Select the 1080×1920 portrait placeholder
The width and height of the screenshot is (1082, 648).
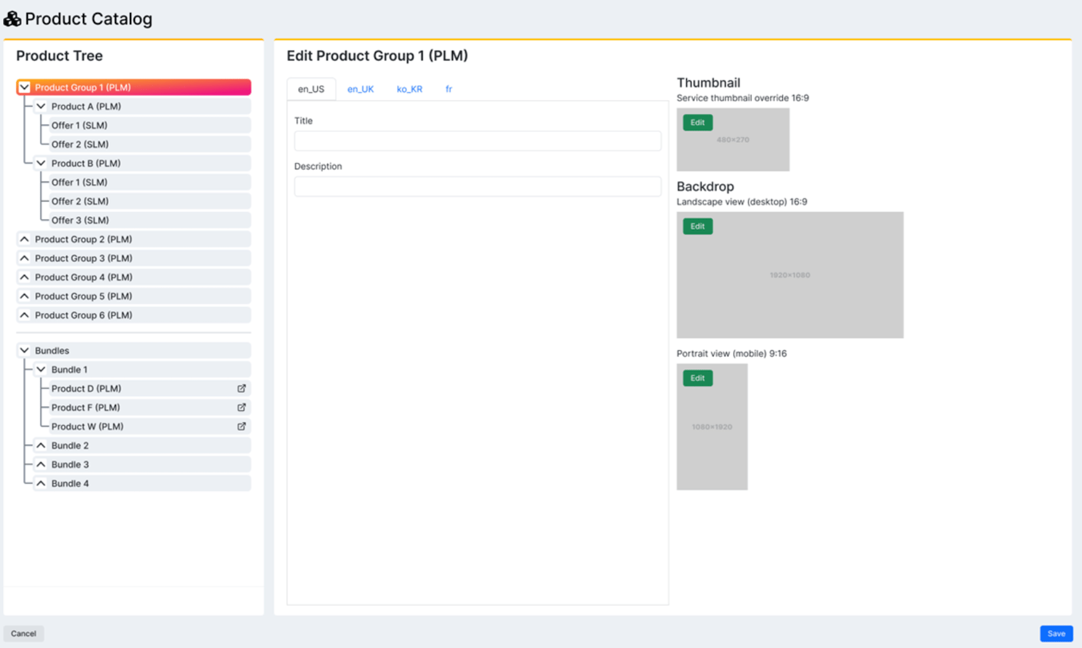coord(712,427)
